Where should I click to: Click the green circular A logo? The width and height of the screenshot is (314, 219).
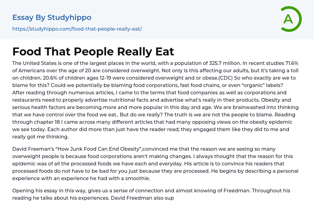pyautogui.click(x=291, y=19)
